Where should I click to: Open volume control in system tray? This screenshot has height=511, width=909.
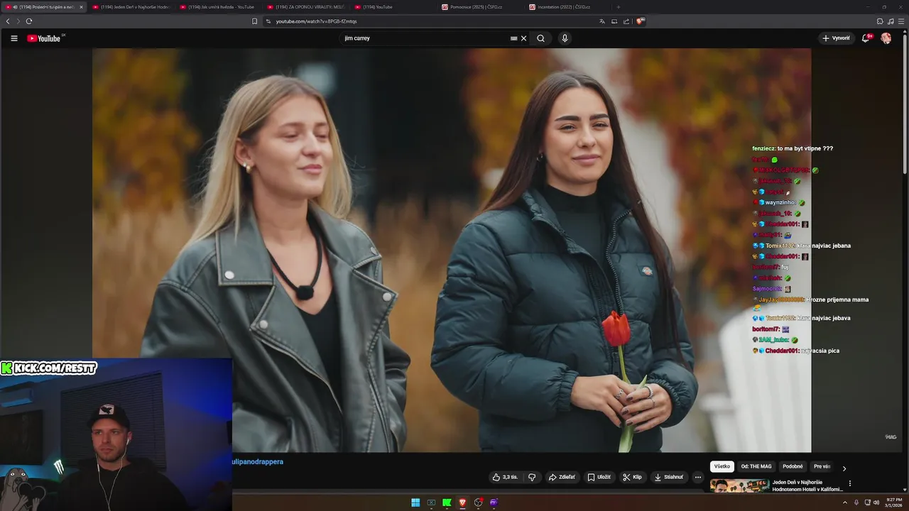[876, 502]
